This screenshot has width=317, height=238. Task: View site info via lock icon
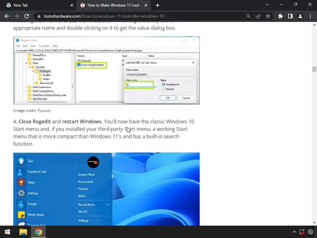39,16
